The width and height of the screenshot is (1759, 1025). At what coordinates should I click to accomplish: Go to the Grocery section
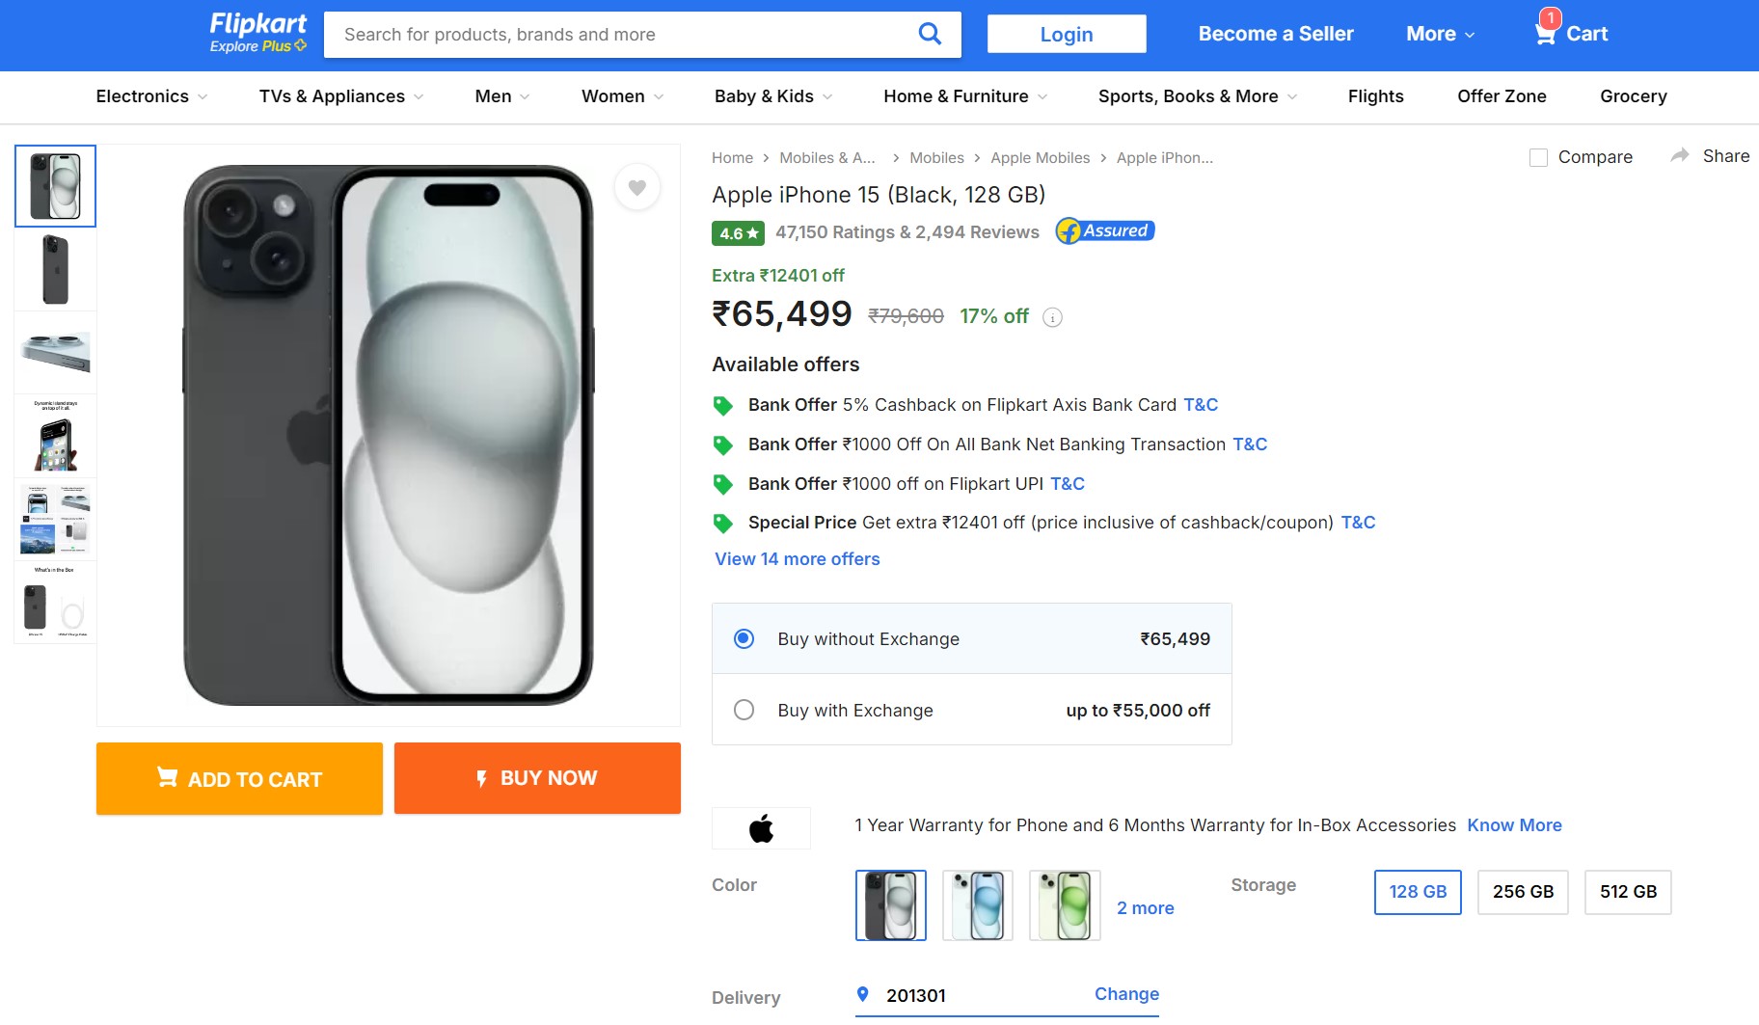coord(1633,96)
